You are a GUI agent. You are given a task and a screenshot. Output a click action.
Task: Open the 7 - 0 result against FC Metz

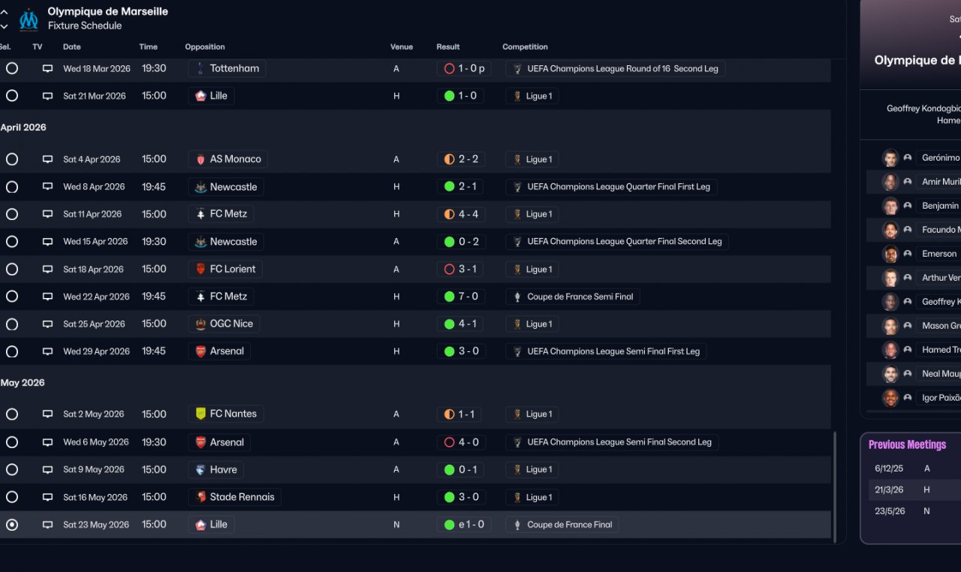pyautogui.click(x=461, y=297)
